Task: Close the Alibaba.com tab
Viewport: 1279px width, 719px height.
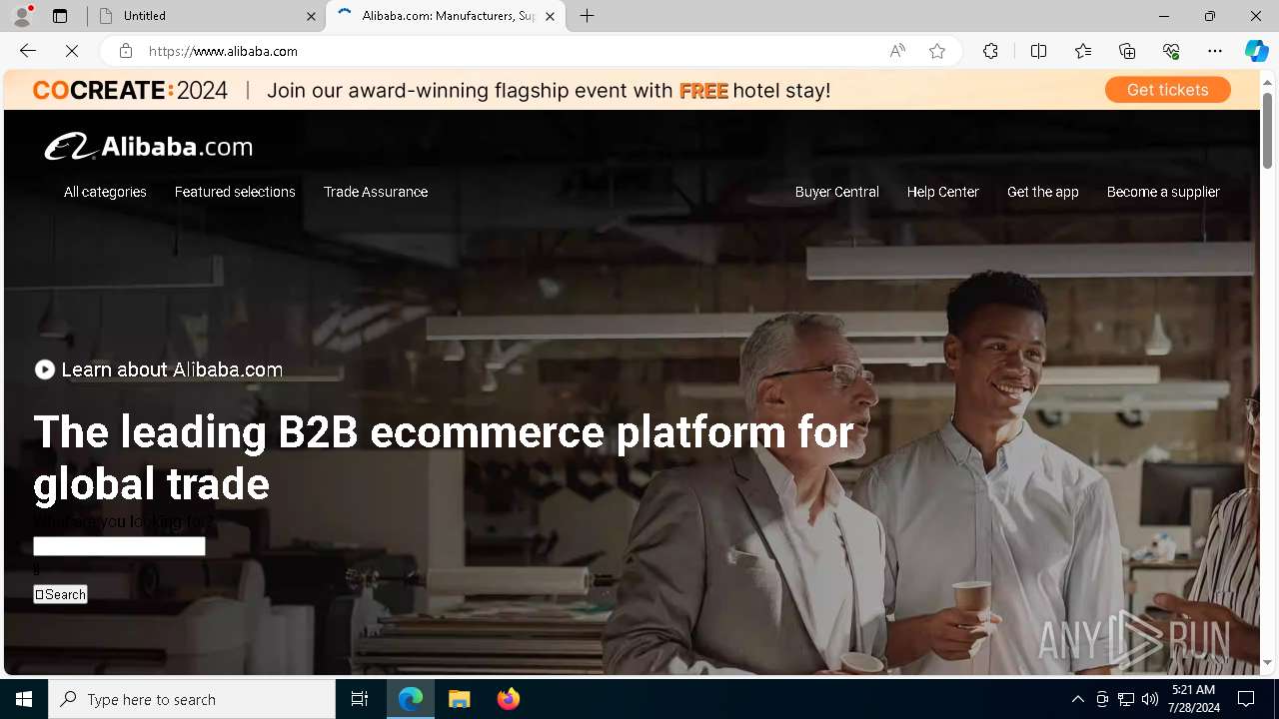Action: click(550, 16)
